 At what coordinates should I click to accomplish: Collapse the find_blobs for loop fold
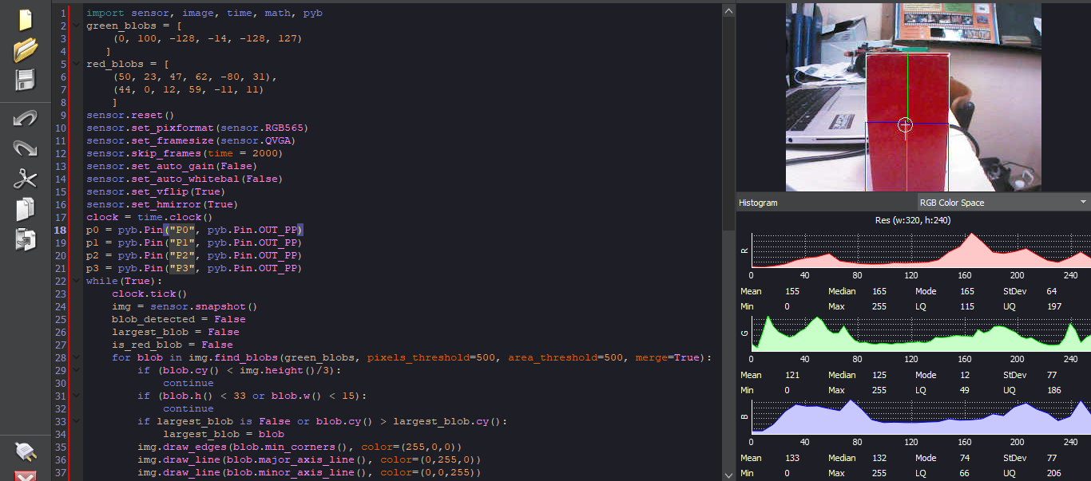74,357
